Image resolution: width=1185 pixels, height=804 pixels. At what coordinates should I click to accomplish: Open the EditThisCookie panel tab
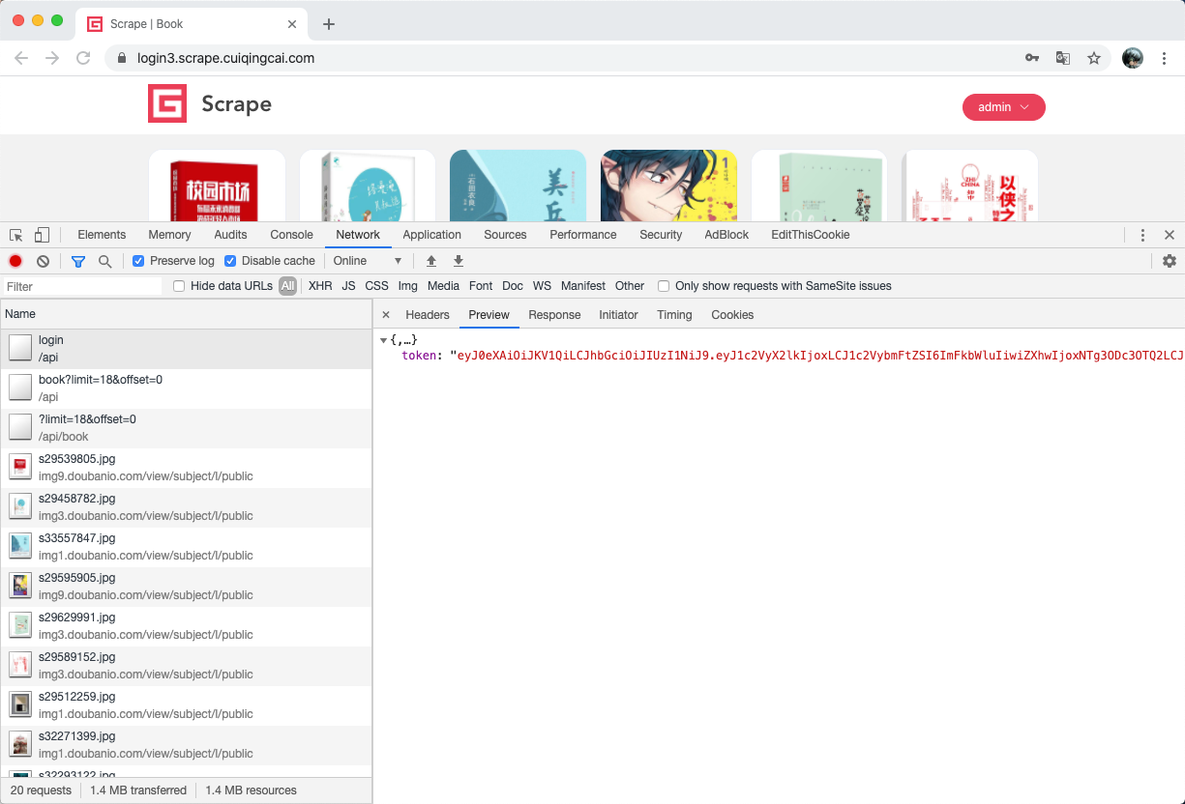tap(811, 235)
